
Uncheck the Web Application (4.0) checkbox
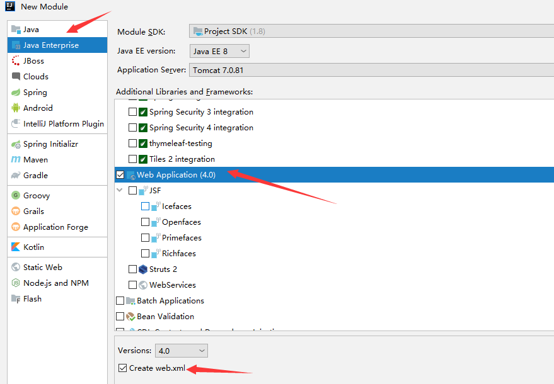(120, 175)
